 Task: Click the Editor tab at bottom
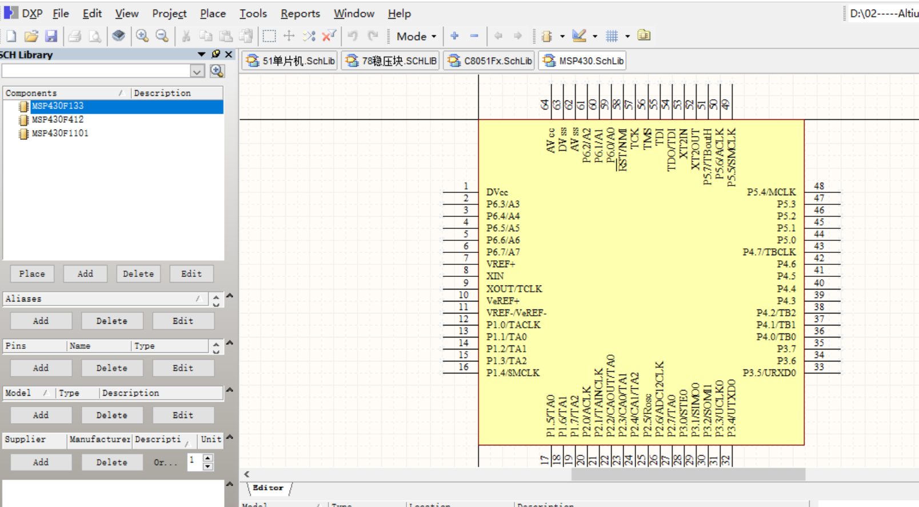click(268, 488)
